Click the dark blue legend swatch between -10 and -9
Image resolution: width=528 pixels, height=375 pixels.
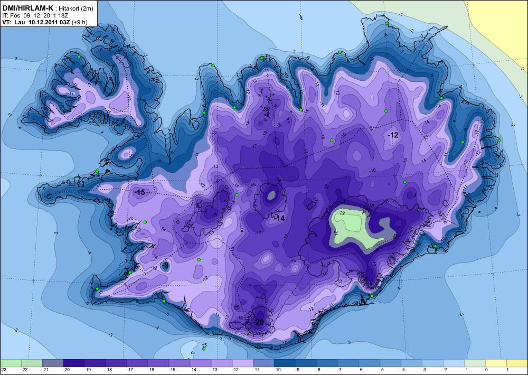click(285, 363)
